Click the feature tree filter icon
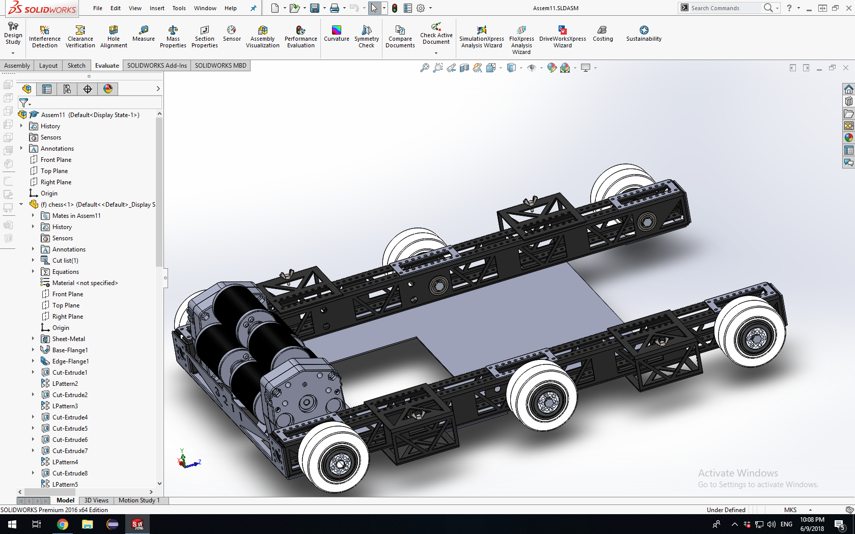The width and height of the screenshot is (855, 534). [x=24, y=103]
